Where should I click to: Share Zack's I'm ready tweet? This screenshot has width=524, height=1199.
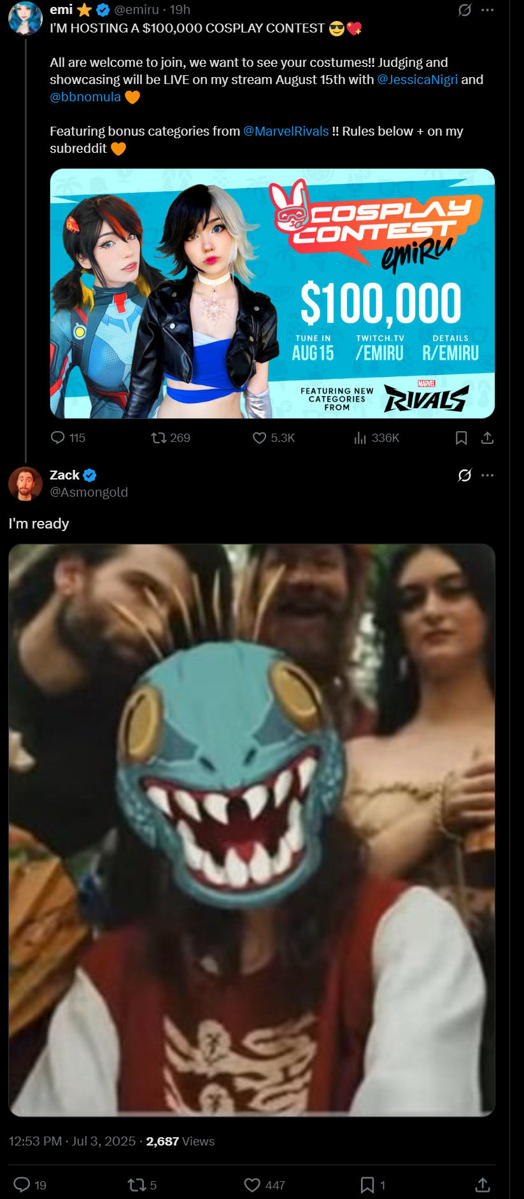pyautogui.click(x=483, y=1184)
